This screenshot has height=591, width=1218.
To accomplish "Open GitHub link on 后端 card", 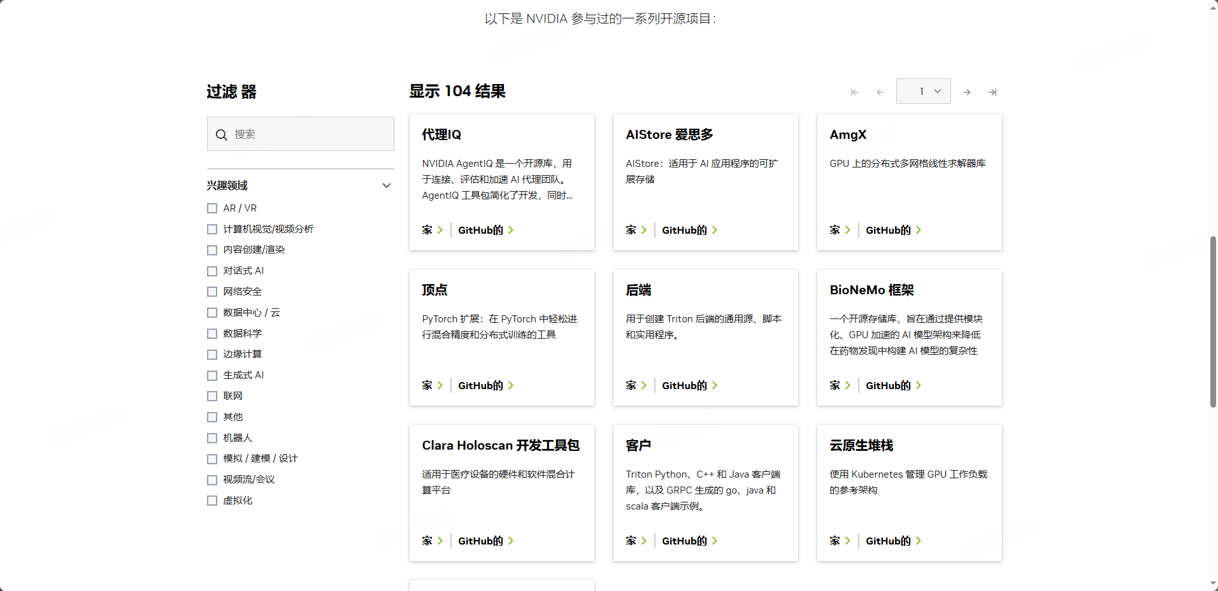I will pos(690,385).
